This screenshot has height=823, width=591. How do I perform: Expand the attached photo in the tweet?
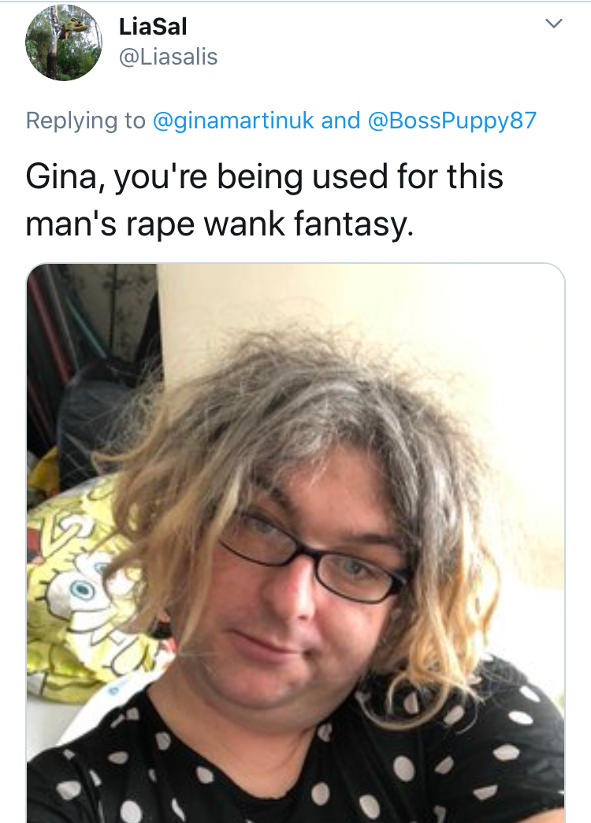[x=295, y=543]
